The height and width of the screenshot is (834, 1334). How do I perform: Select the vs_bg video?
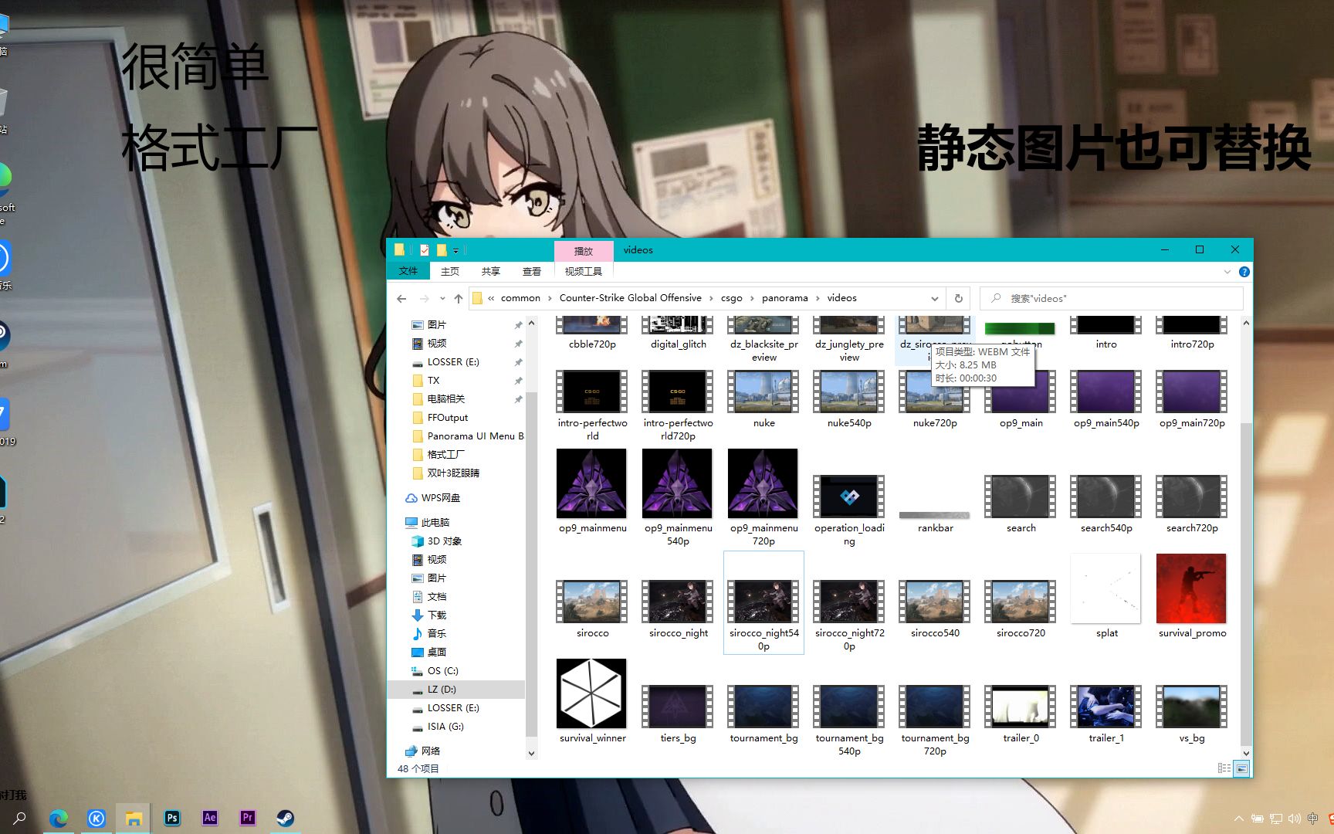(x=1192, y=714)
